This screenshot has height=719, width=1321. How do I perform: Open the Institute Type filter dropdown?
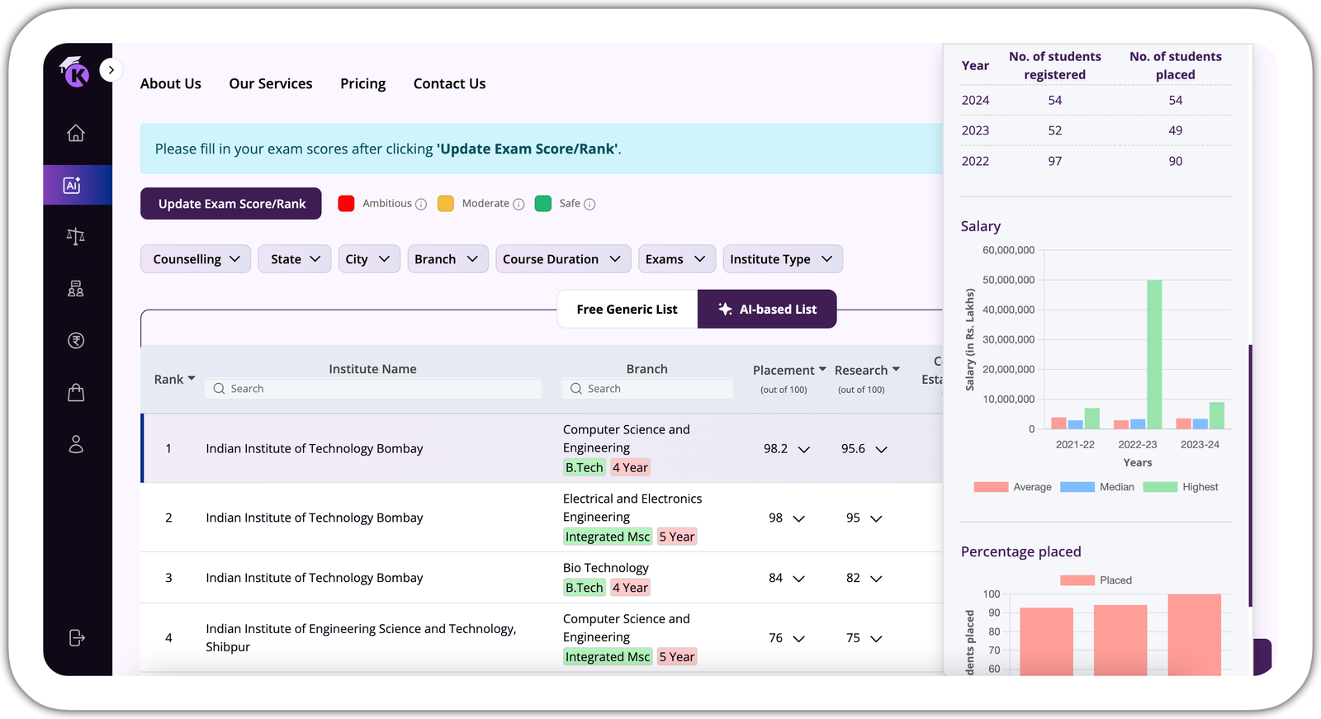[x=783, y=259]
